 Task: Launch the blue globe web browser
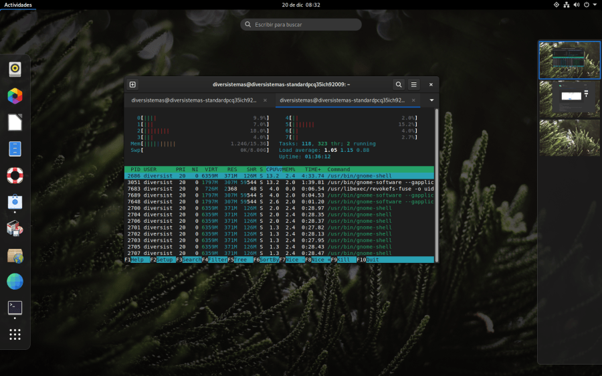tap(15, 282)
